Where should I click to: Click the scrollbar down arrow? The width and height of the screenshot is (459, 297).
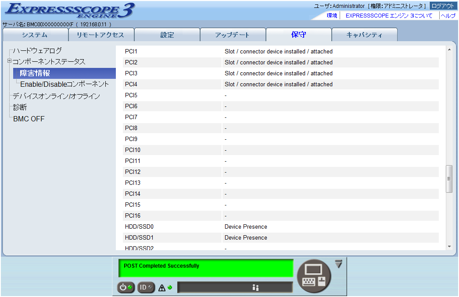click(x=449, y=247)
